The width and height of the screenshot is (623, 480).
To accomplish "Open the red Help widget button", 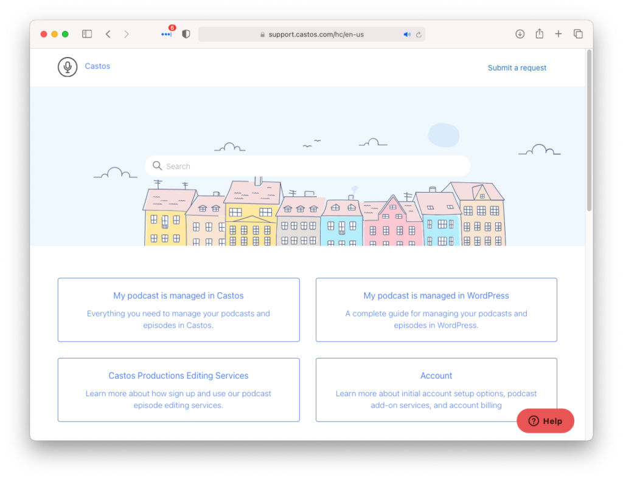I will (x=545, y=421).
